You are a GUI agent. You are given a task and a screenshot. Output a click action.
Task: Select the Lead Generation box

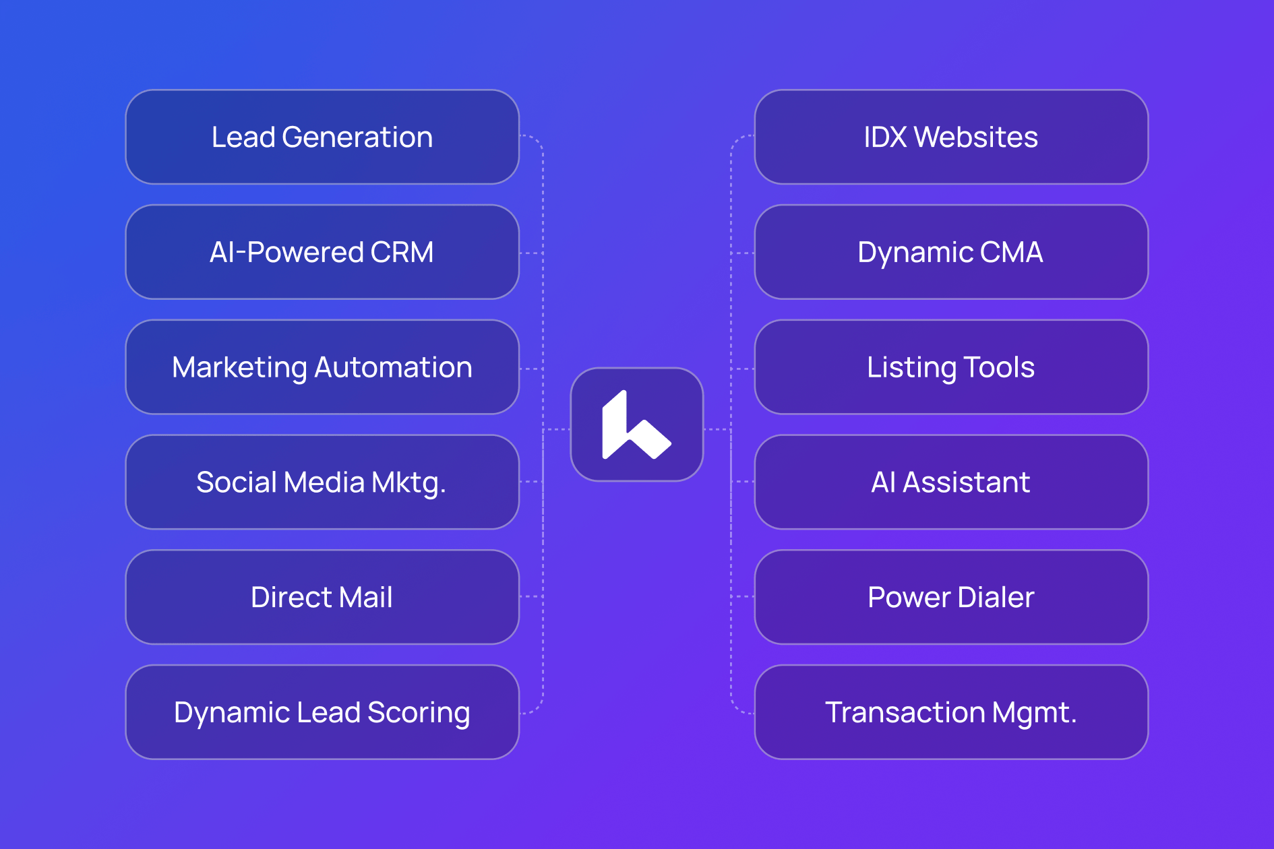tap(322, 137)
